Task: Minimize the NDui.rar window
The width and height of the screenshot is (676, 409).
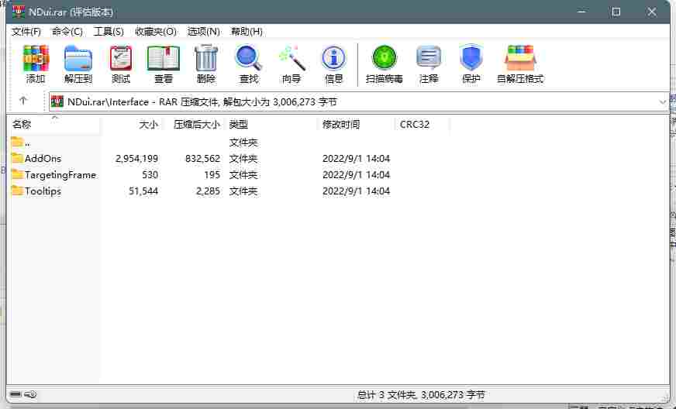Action: coord(582,12)
